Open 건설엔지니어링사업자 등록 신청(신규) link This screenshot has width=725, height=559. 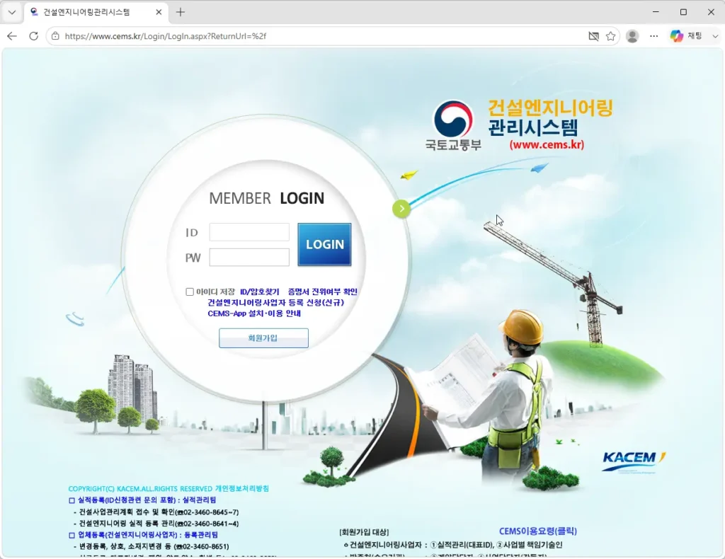coord(275,303)
